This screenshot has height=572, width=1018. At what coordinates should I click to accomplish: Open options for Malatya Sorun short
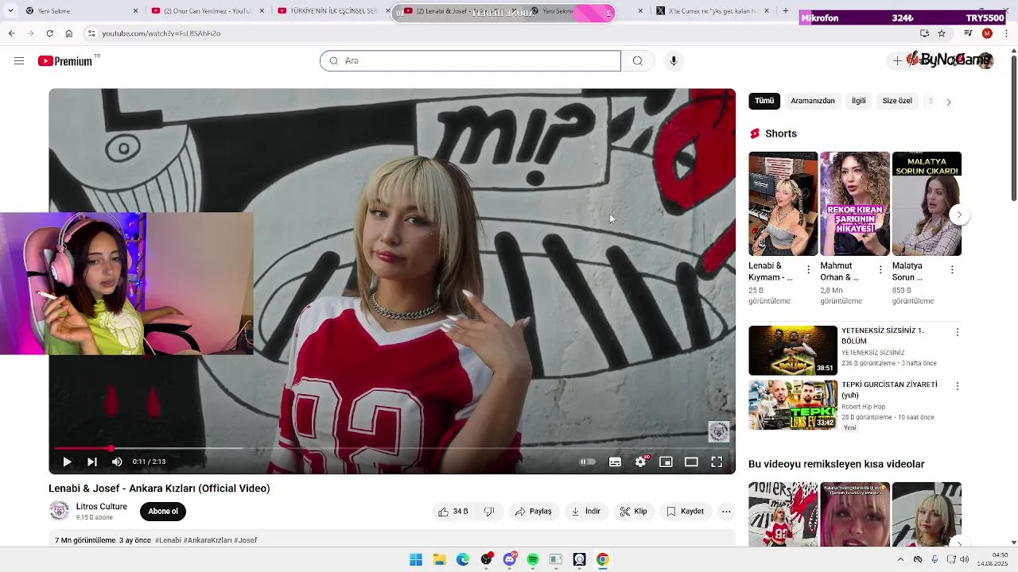[x=952, y=270]
